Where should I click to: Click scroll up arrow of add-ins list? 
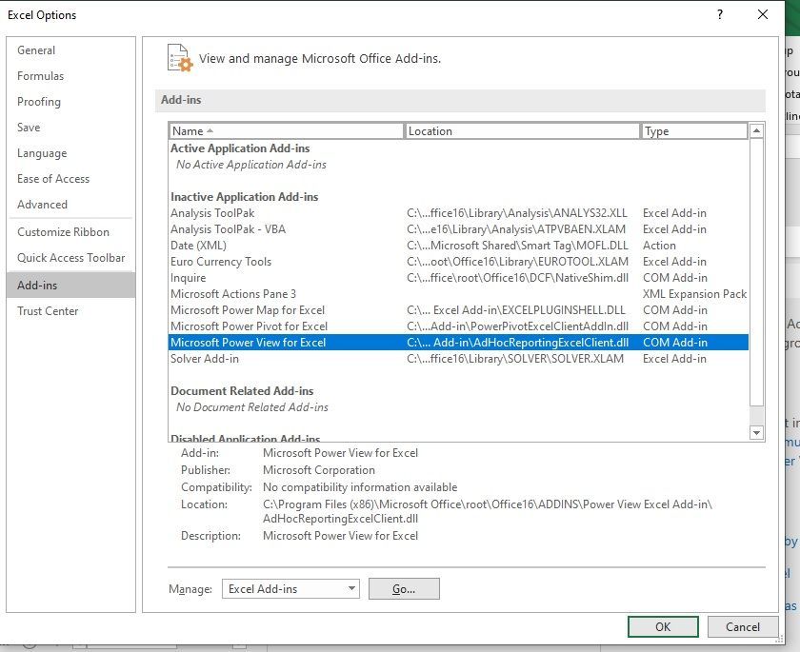(756, 131)
